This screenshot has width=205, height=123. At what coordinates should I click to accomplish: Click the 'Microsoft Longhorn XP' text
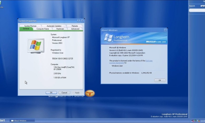61,37
